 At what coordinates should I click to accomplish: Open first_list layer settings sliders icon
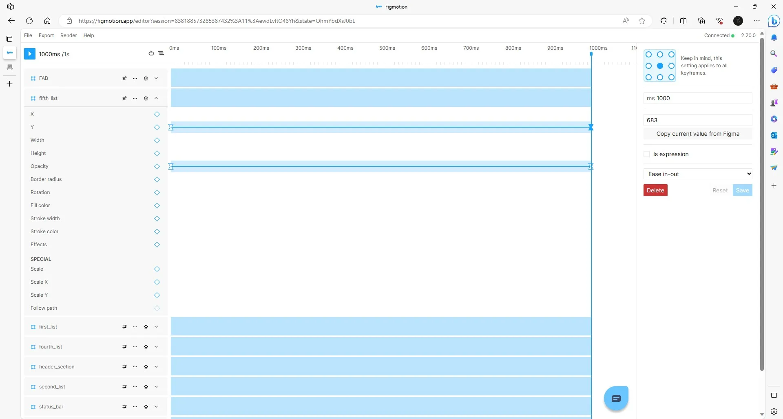tap(124, 327)
